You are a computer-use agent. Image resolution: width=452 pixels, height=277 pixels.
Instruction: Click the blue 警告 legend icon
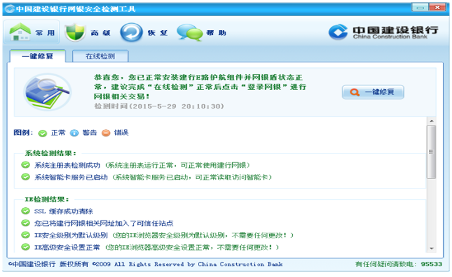74,133
